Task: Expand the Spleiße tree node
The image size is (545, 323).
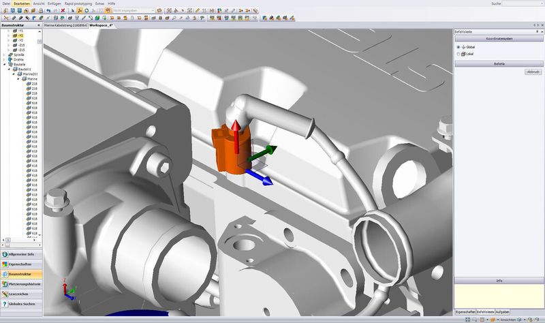Action: coord(5,55)
